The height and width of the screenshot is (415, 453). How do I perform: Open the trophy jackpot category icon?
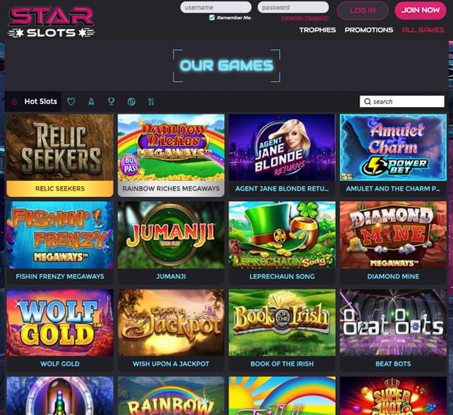tap(111, 102)
